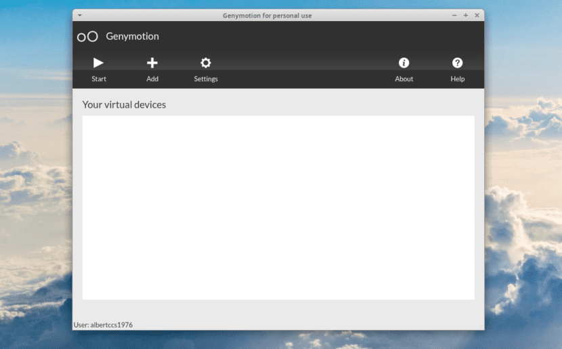The height and width of the screenshot is (349, 562).
Task: Minimize the Genymotion window
Action: [x=454, y=16]
